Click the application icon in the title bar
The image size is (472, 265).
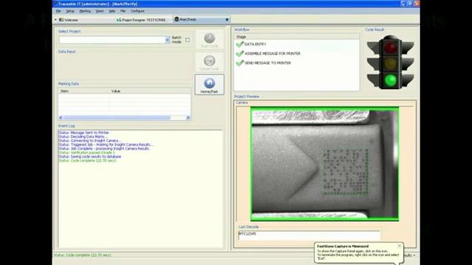point(55,4)
